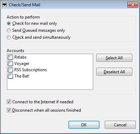Click empty space in Accounts list
This screenshot has height=134, width=140.
[50, 84]
